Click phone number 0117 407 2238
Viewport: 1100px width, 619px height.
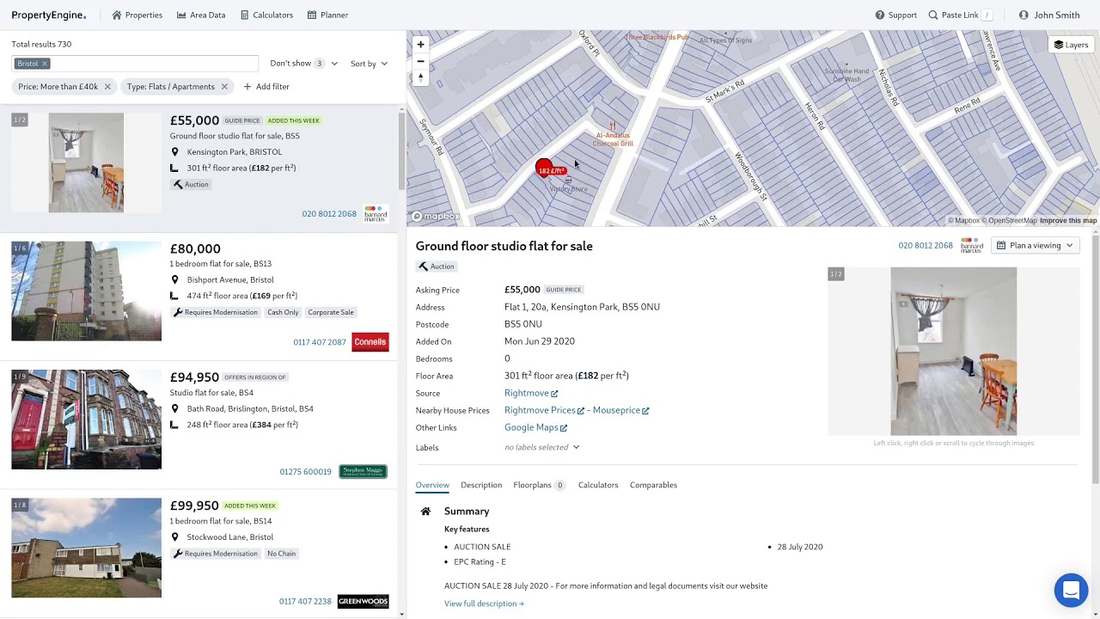[305, 602]
